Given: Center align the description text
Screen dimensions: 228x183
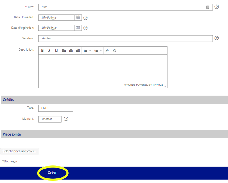Looking at the screenshot, I should click(71, 50).
